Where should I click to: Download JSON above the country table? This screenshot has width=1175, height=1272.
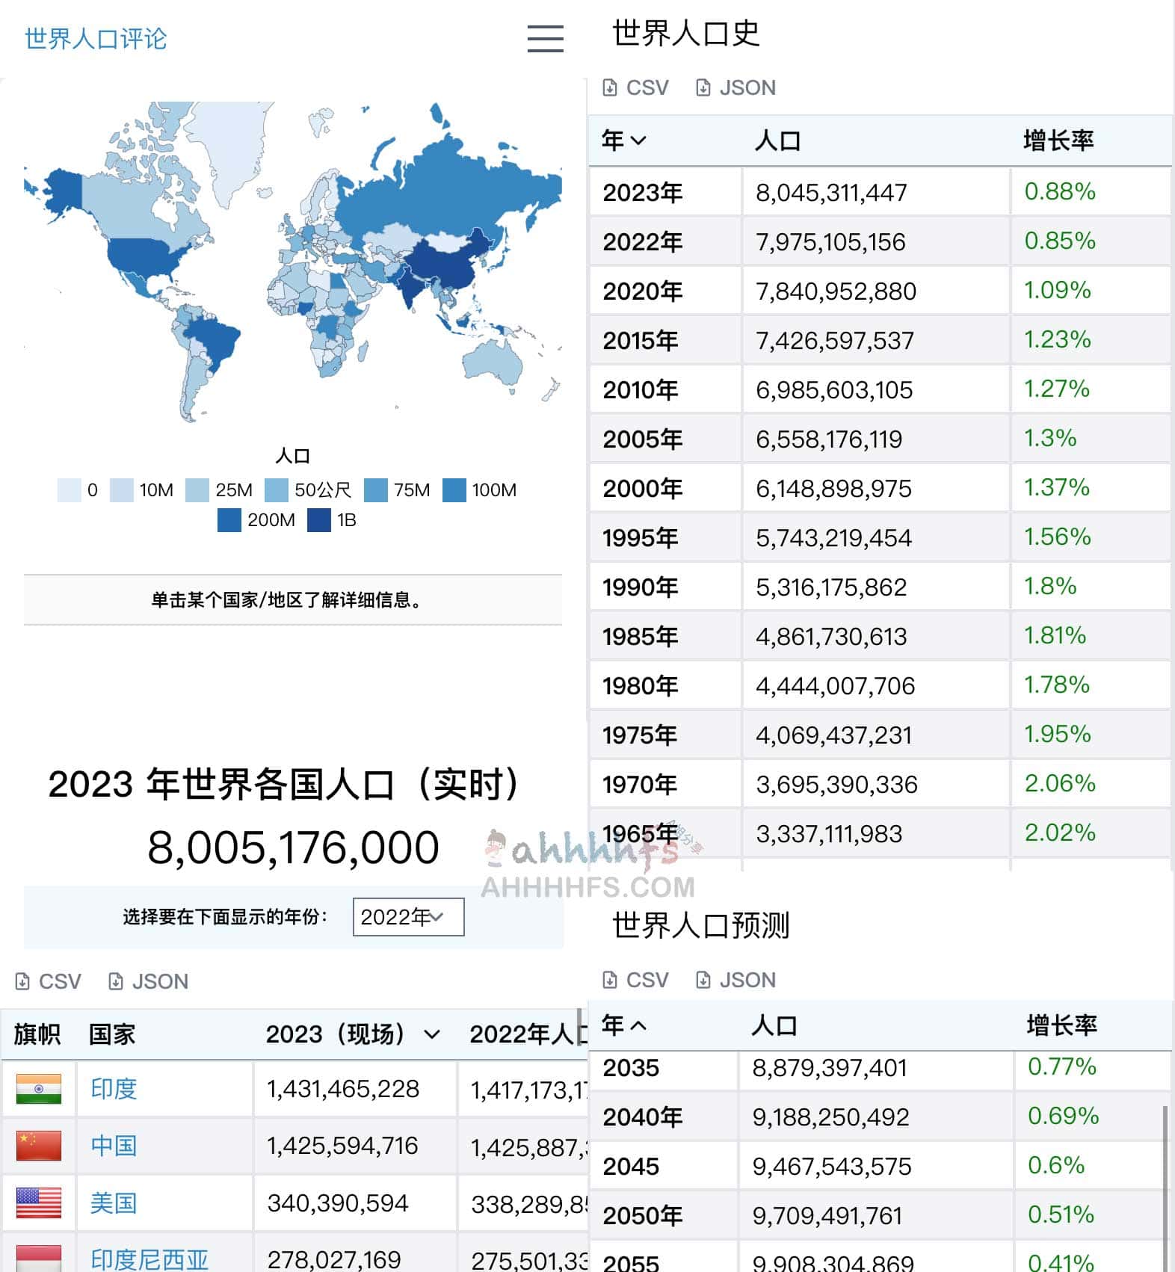point(149,981)
